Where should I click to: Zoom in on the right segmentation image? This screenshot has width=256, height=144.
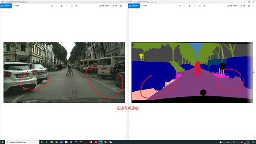click(x=180, y=6)
